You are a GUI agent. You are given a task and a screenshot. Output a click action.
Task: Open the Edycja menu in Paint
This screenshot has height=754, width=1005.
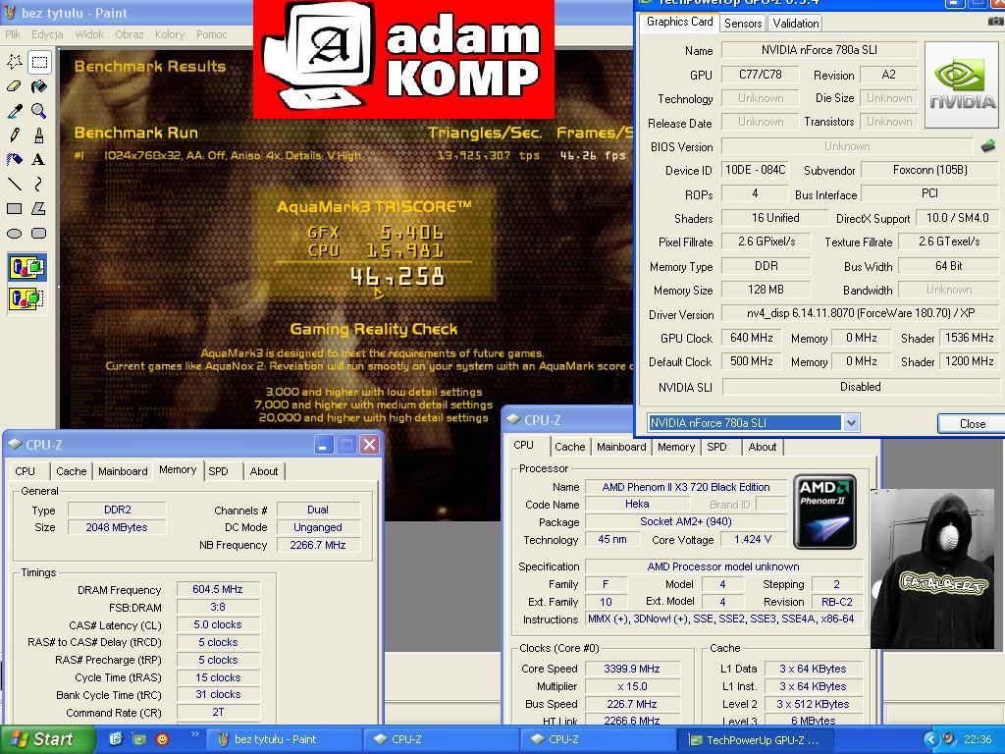pos(47,34)
